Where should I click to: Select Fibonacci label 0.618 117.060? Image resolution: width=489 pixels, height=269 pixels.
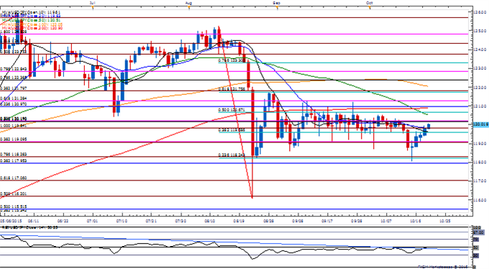14,178
